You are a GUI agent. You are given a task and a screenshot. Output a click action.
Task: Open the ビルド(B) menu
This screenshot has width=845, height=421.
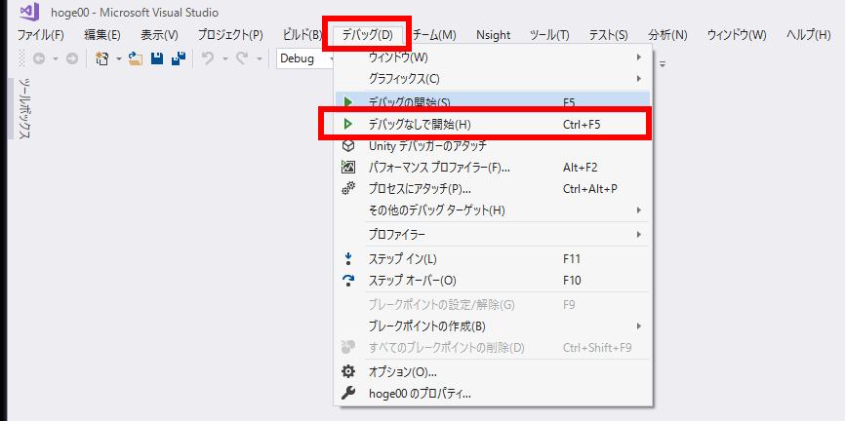pyautogui.click(x=302, y=35)
